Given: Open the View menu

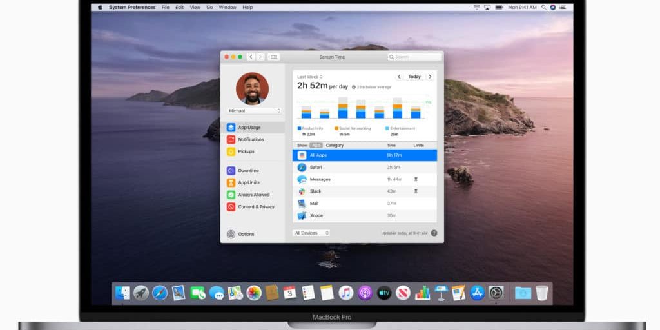Looking at the screenshot, I should click(x=195, y=7).
